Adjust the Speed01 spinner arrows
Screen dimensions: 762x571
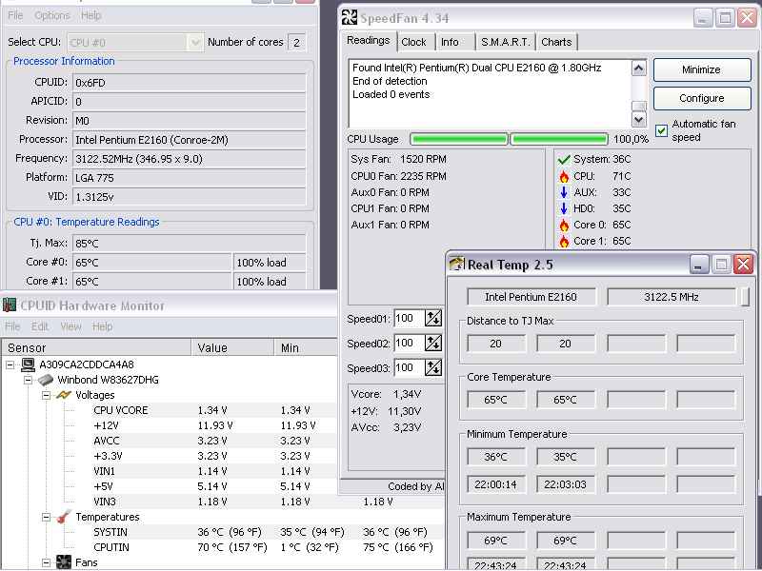432,318
